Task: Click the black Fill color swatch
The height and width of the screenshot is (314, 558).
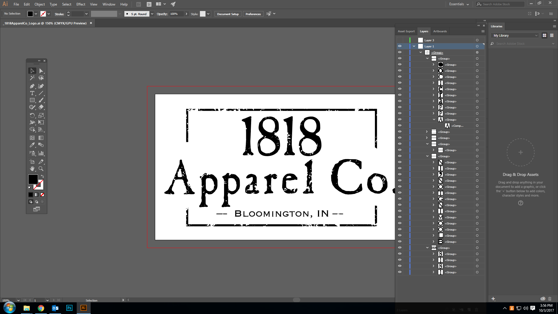Action: [33, 179]
